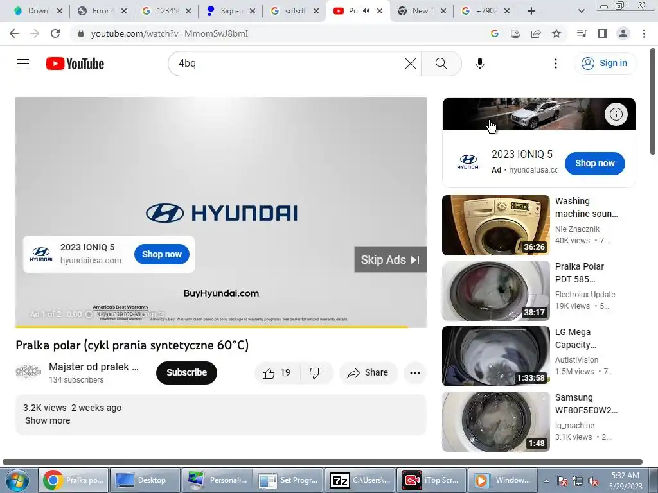The height and width of the screenshot is (493, 658).
Task: Open YouTube settings three-dot menu
Action: pos(556,64)
